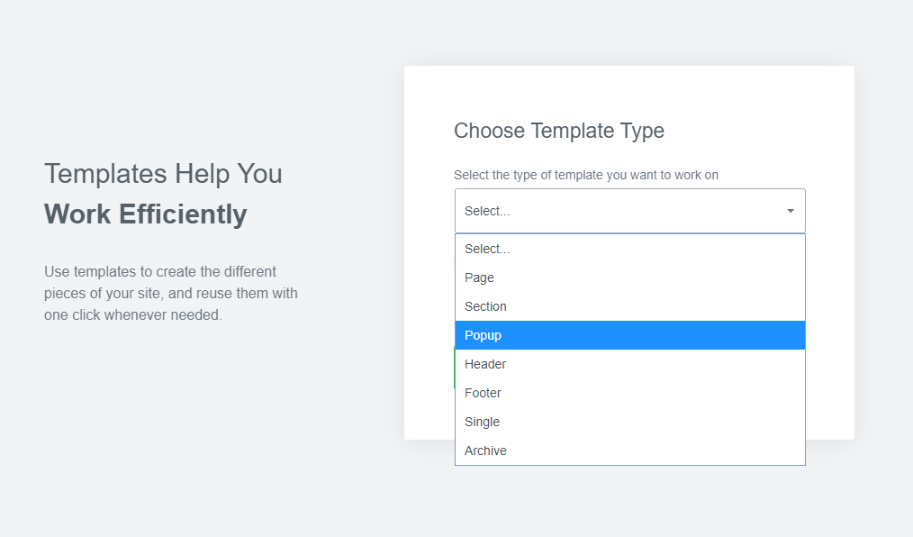Click the green button edge behind the dropdown
The height and width of the screenshot is (537, 913).
tap(454, 369)
